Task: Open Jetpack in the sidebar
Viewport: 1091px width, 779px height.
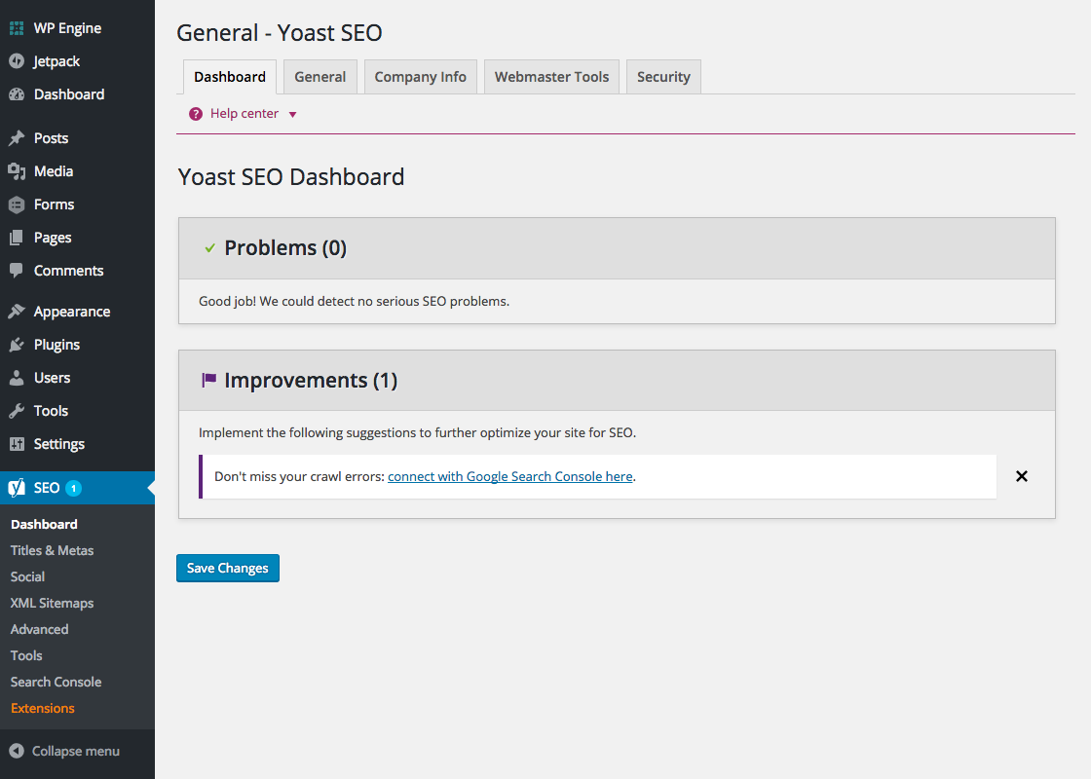Action: click(x=77, y=61)
